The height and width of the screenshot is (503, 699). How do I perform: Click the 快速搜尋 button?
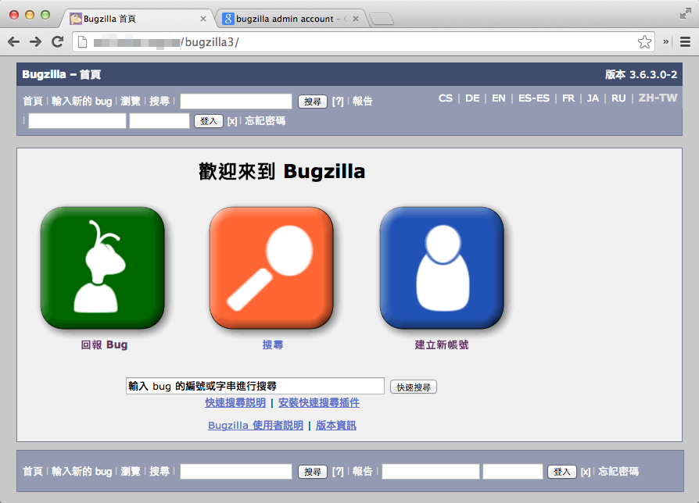[413, 386]
